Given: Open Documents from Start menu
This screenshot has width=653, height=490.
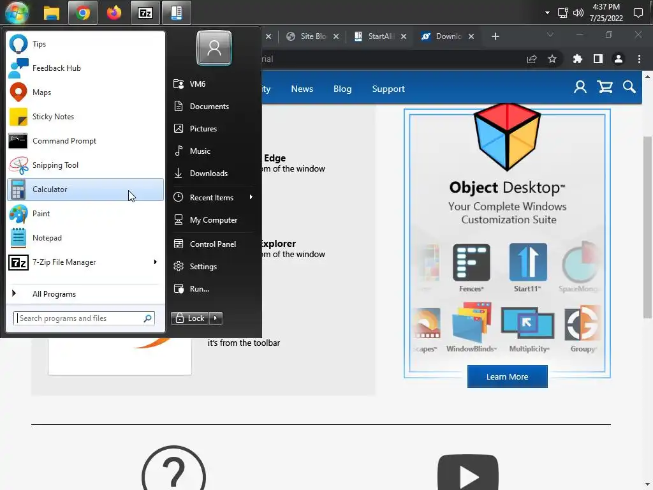Looking at the screenshot, I should click(x=213, y=107).
